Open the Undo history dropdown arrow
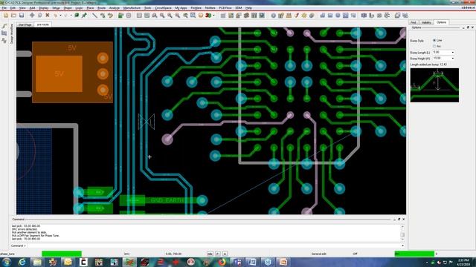Viewport: 476px width, 267px height. [x=60, y=16]
